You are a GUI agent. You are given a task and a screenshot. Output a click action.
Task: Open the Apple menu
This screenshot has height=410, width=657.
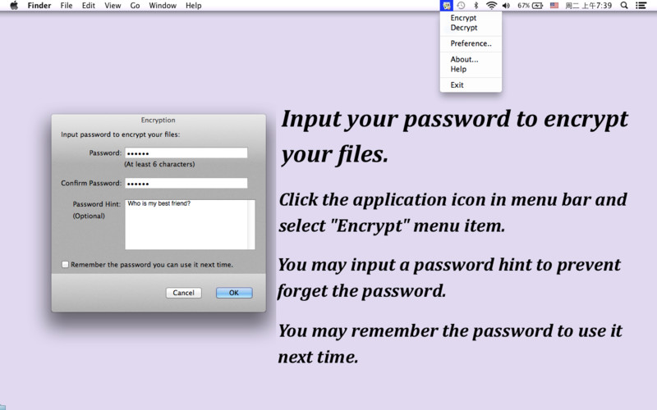14,5
